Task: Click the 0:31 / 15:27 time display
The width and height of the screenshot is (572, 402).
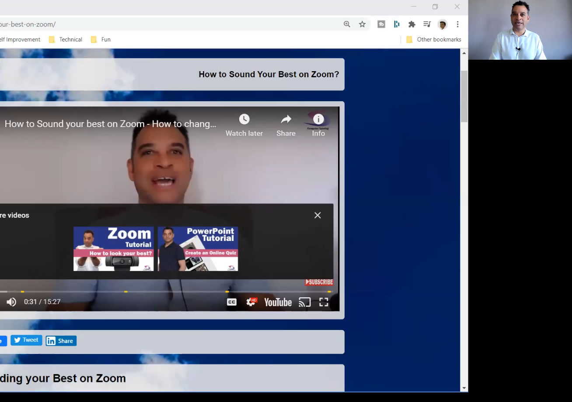Action: tap(42, 302)
